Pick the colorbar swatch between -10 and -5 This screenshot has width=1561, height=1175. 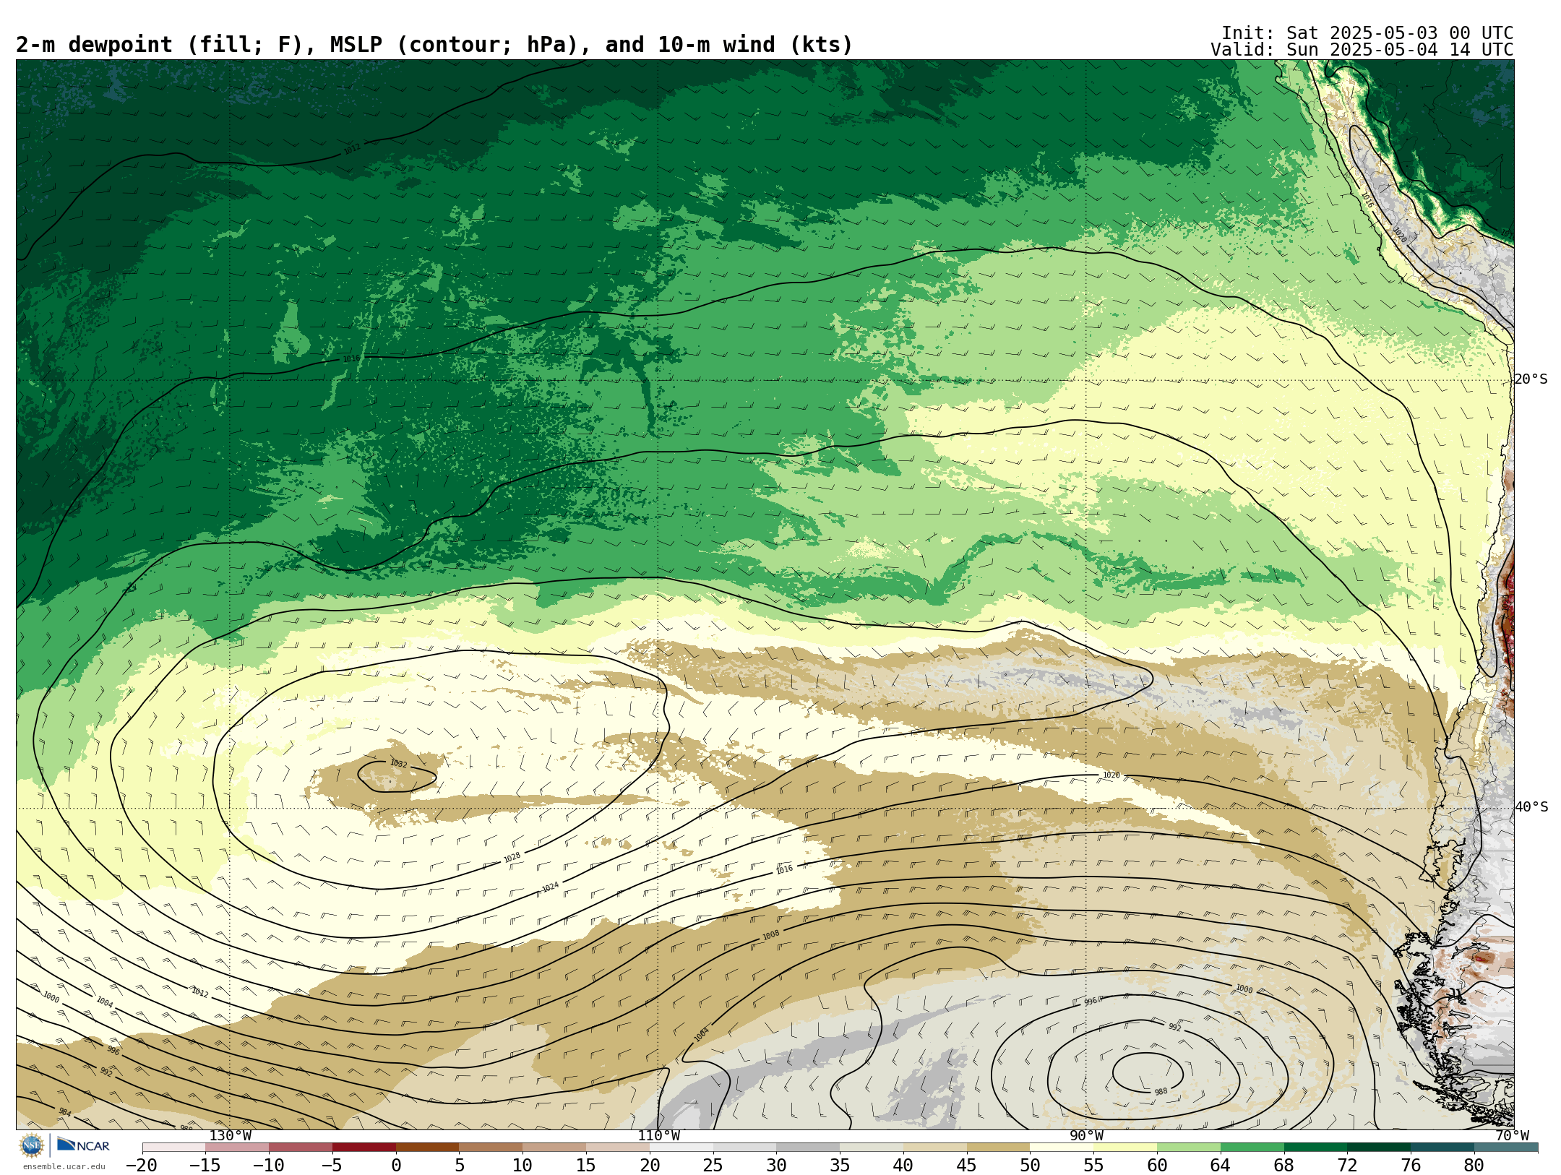(x=301, y=1148)
